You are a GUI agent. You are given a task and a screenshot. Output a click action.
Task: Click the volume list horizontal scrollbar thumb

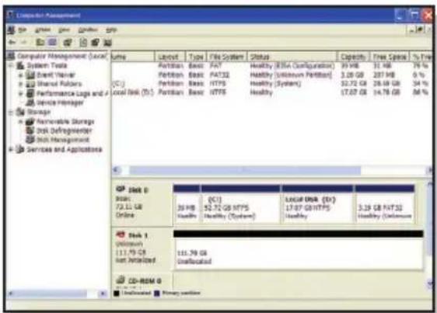[x=245, y=170]
